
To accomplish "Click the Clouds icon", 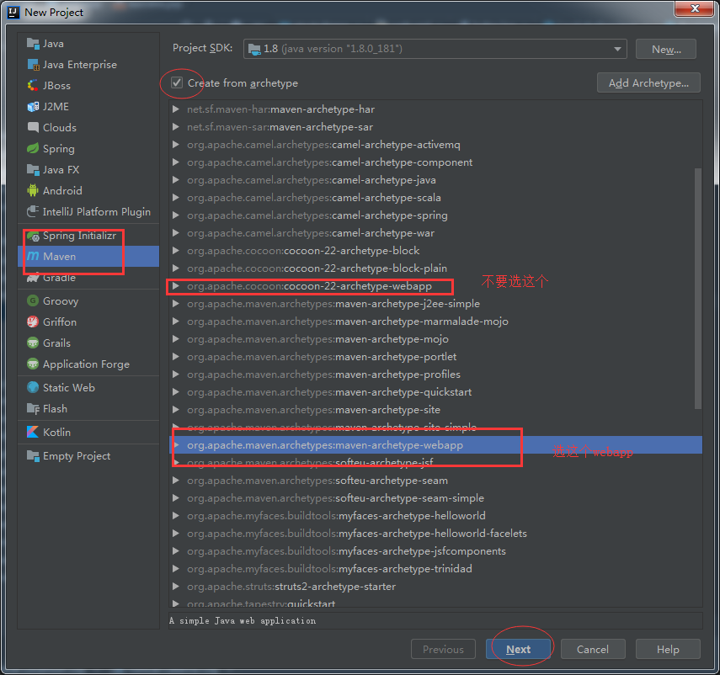I will click(x=33, y=128).
